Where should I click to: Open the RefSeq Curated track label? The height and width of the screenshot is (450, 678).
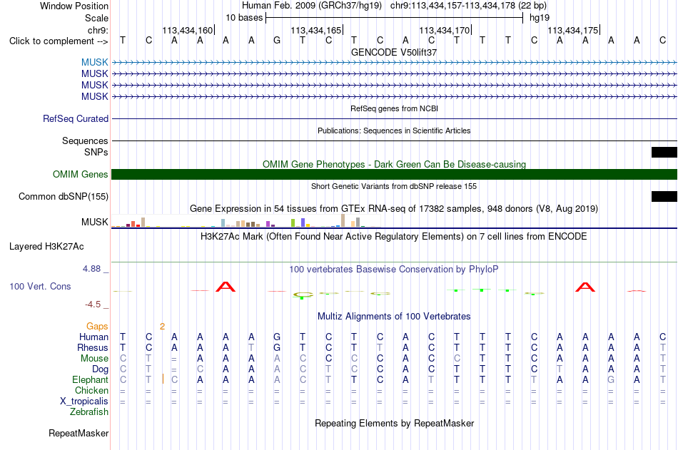pos(76,118)
